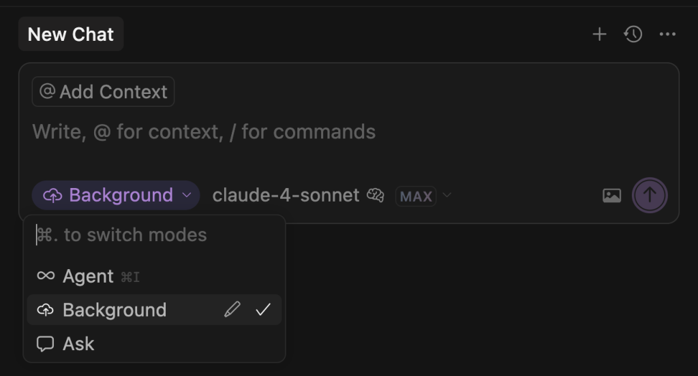The width and height of the screenshot is (698, 376).
Task: Click the image attach icon
Action: click(x=611, y=196)
